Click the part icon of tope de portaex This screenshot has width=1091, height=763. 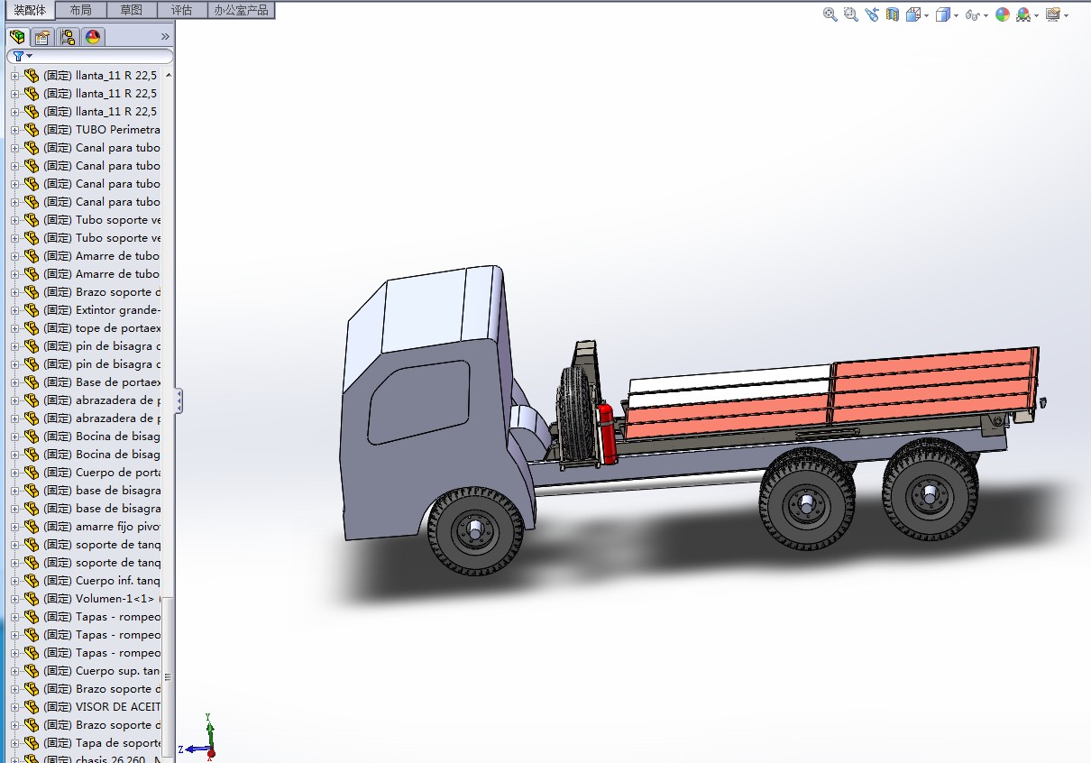point(32,328)
